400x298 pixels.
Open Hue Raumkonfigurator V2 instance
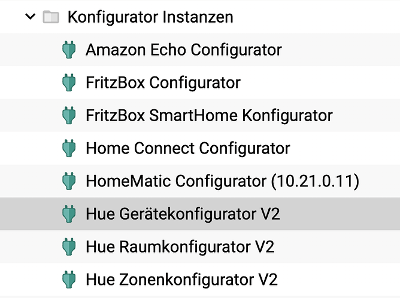tap(180, 247)
